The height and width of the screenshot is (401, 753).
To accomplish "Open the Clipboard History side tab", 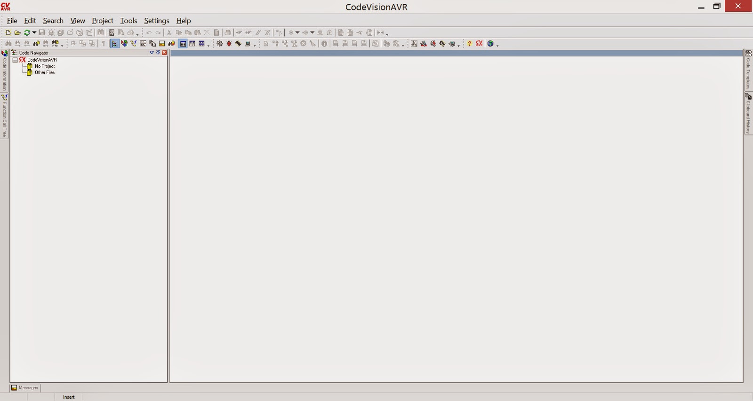I will [748, 114].
